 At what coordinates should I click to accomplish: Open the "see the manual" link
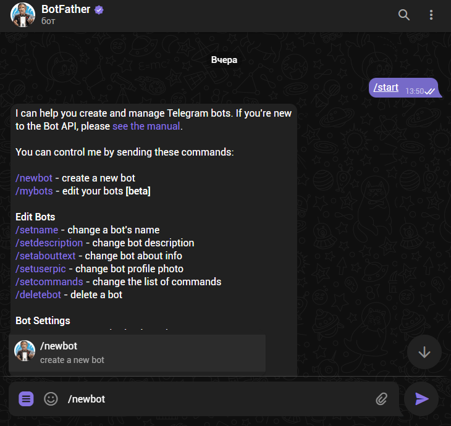146,126
